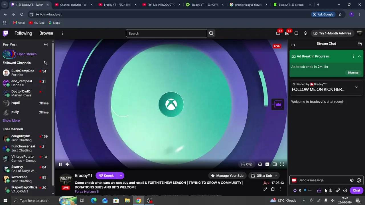365x205 pixels.
Task: Switch to the MY INTRODUCTION YouTube tab
Action: (160, 5)
